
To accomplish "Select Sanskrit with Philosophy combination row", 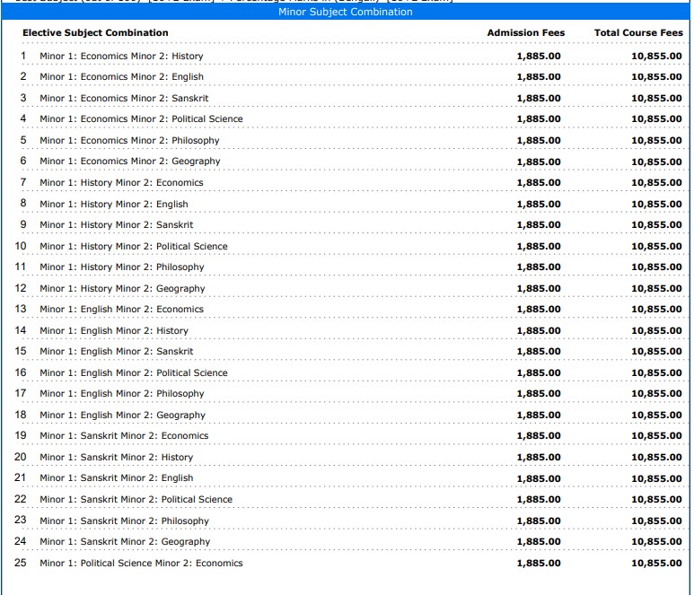I will (x=124, y=521).
